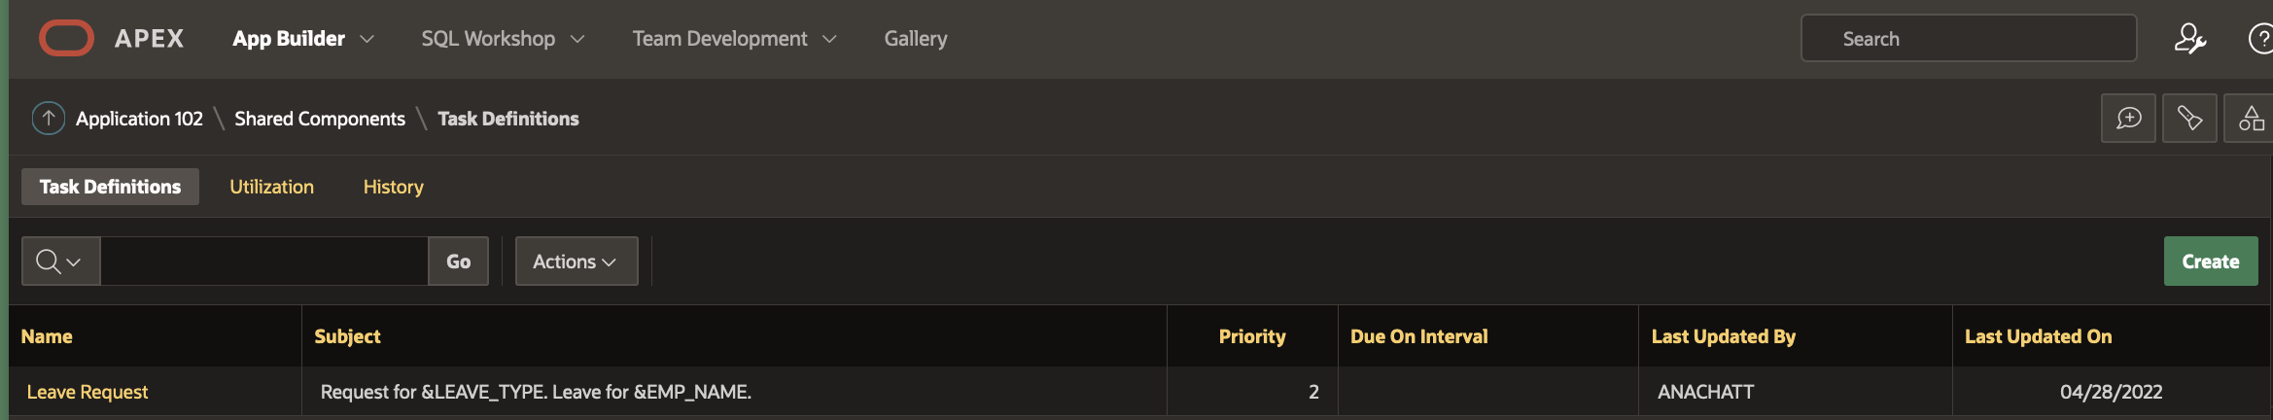Open the feedback comment icon

[x=2128, y=119]
